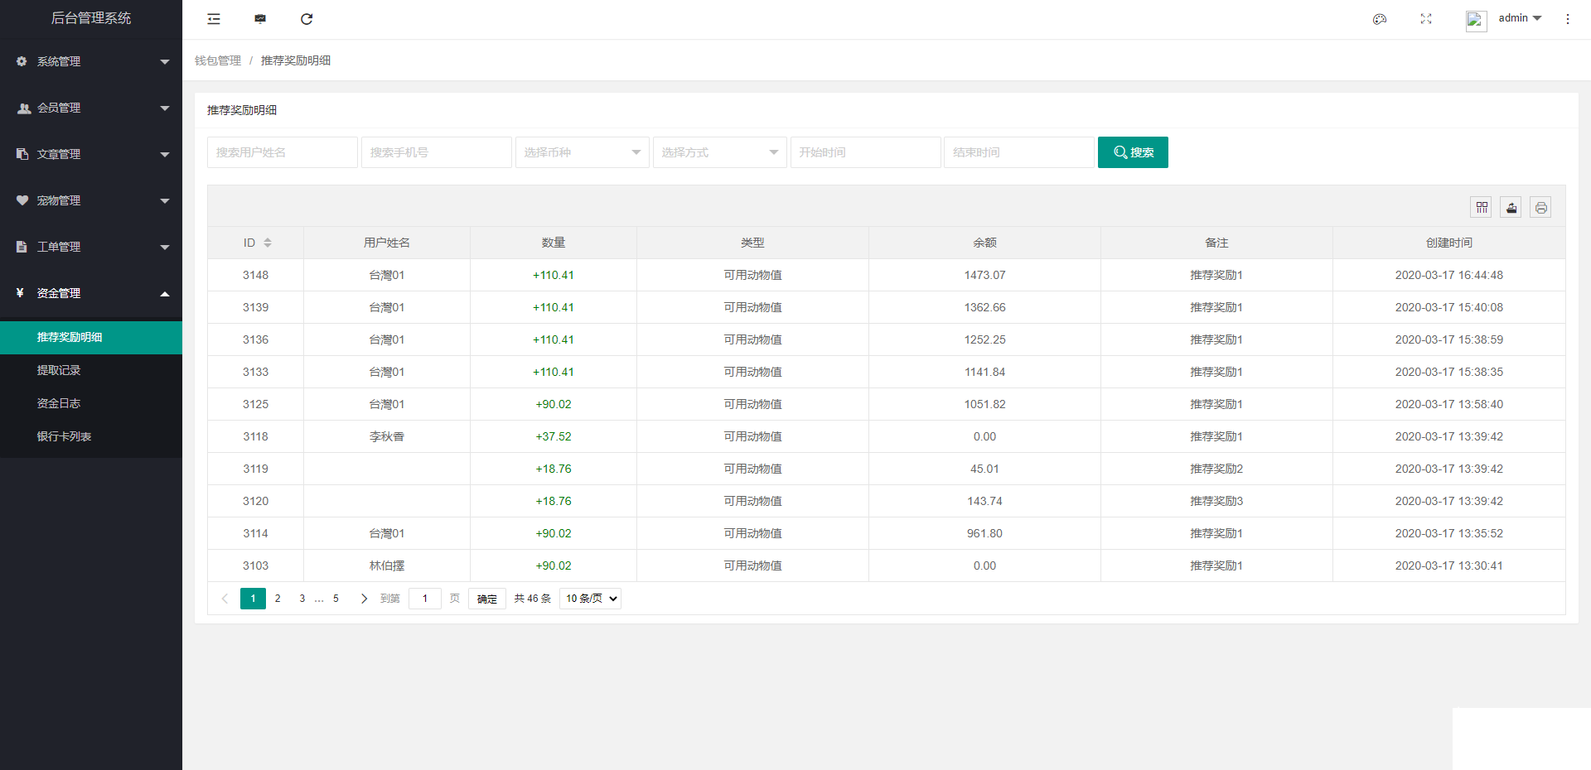
Task: Click the refresh icon in the top bar
Action: pos(307,19)
